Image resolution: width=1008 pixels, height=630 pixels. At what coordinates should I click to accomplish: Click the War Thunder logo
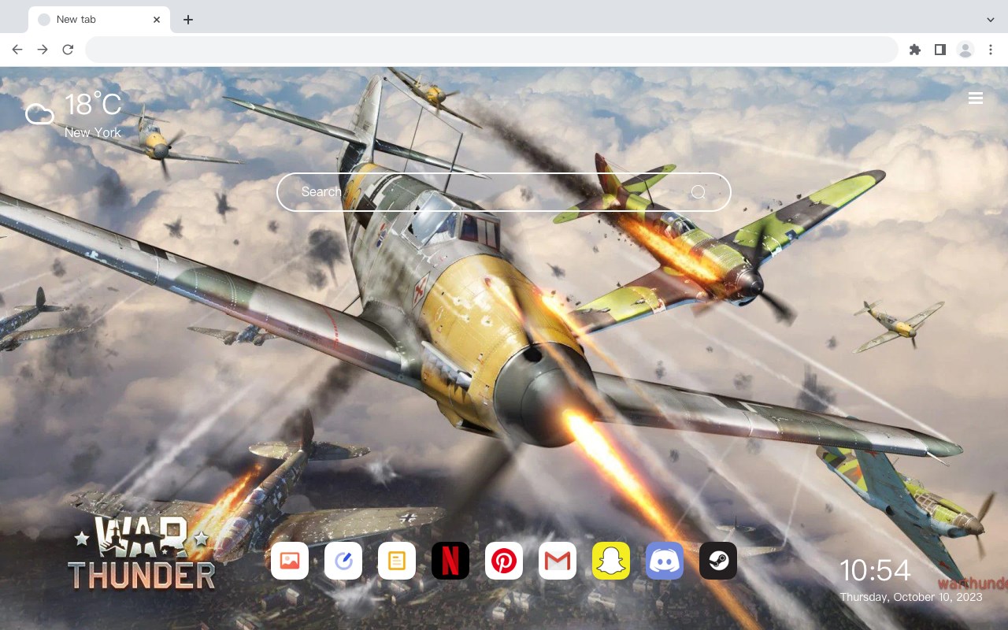click(141, 554)
